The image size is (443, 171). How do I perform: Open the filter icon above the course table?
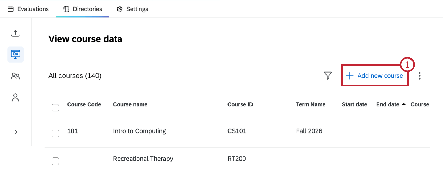click(x=328, y=75)
